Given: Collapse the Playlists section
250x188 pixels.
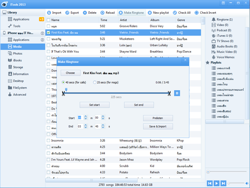Looking at the screenshot, I should [208, 63].
